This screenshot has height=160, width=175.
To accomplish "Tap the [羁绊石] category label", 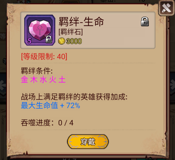I will 71,32.
